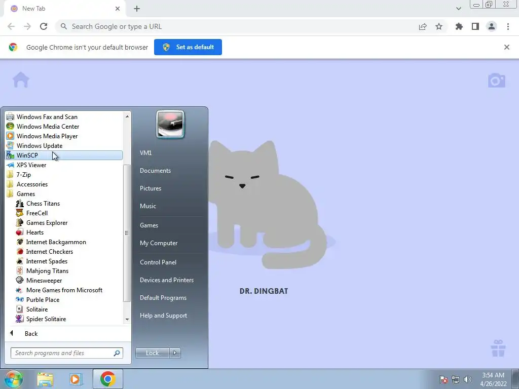The height and width of the screenshot is (389, 519).
Task: Start Solitaire game
Action: pos(36,309)
